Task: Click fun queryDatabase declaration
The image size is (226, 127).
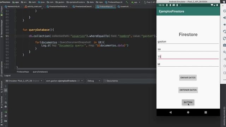Action: (x=38, y=30)
